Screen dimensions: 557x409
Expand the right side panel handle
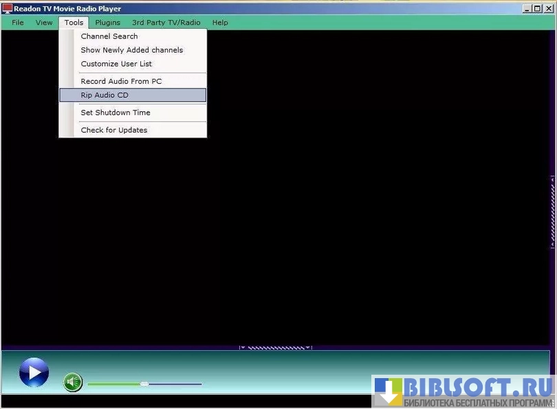[x=552, y=212]
